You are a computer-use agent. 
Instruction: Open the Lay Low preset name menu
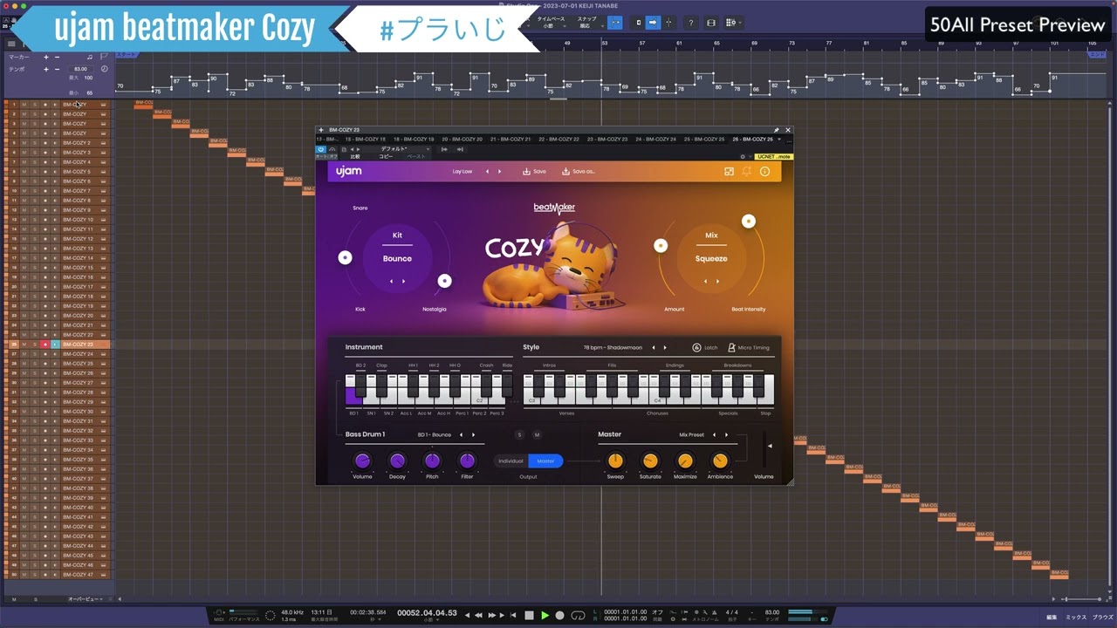pyautogui.click(x=463, y=172)
